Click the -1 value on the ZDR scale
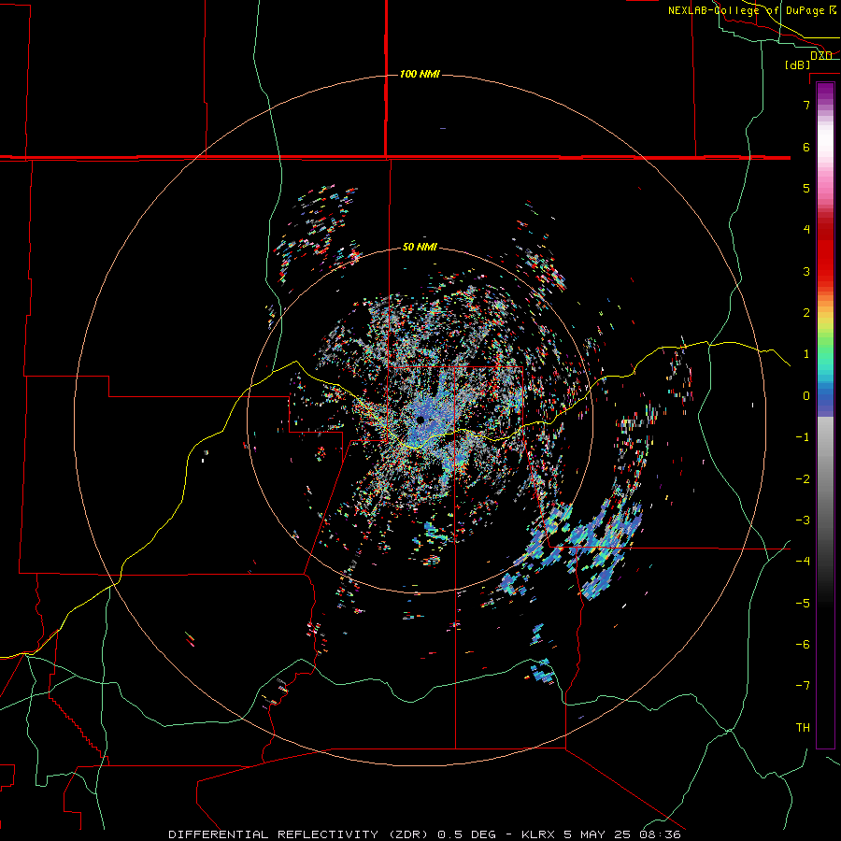The image size is (841, 841). pos(803,437)
